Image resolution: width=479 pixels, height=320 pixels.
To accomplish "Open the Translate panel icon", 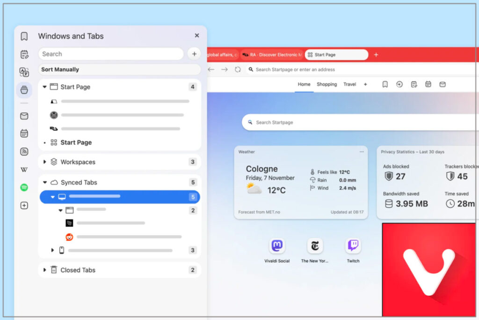I will pos(24,72).
